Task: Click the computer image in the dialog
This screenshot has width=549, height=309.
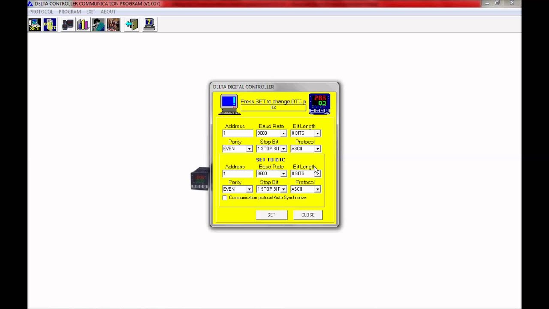Action: [229, 104]
